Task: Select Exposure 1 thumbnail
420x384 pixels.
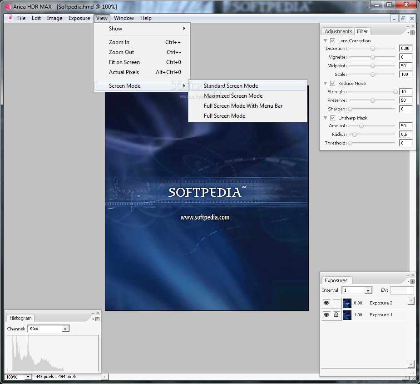Action: coord(347,315)
